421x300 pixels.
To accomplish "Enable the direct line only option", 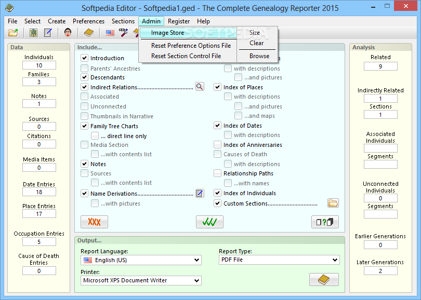I will 95,136.
